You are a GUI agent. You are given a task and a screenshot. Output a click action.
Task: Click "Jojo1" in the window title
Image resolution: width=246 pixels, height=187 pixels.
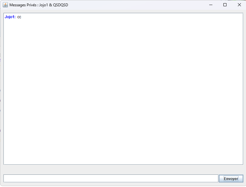tap(44, 5)
